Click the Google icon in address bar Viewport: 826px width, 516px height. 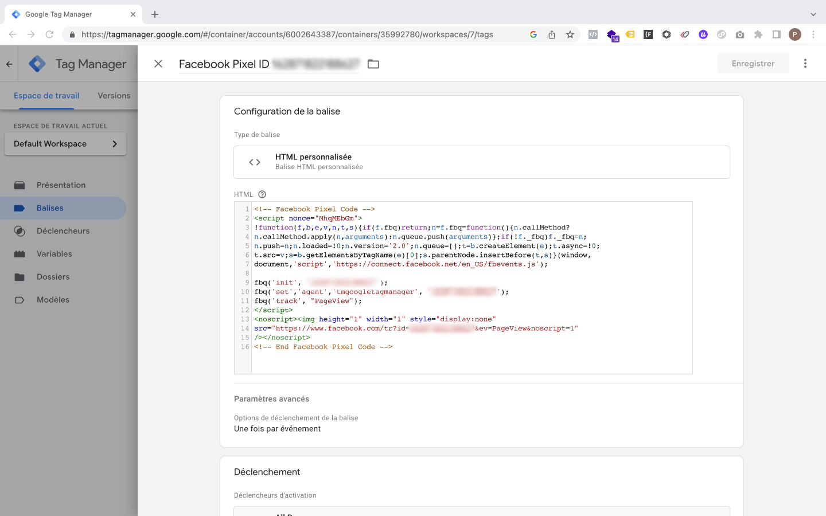click(533, 34)
